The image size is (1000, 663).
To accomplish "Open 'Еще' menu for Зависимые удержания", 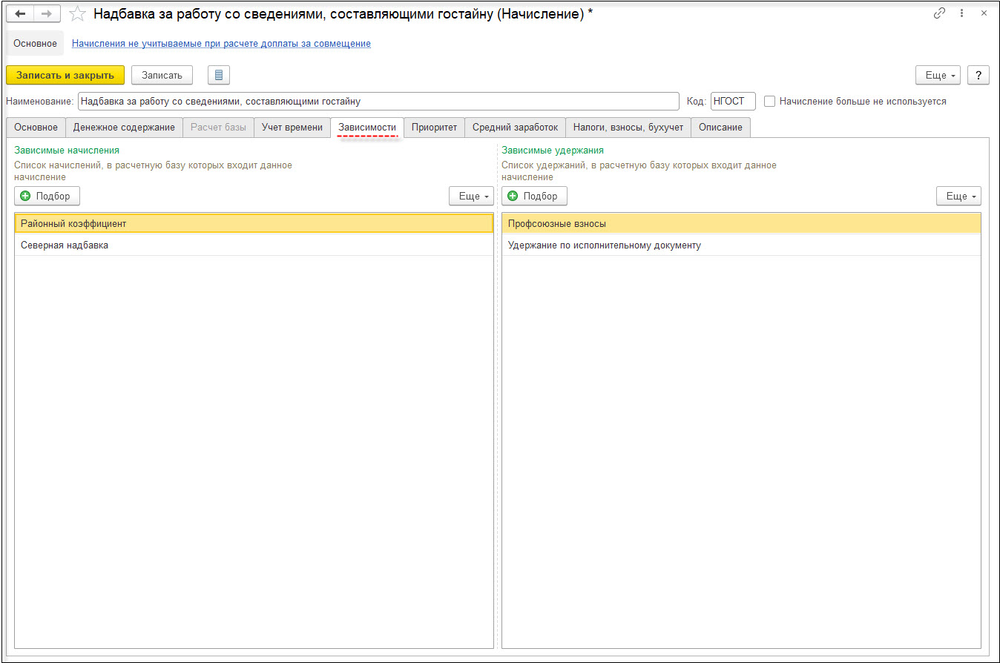I will coord(958,196).
